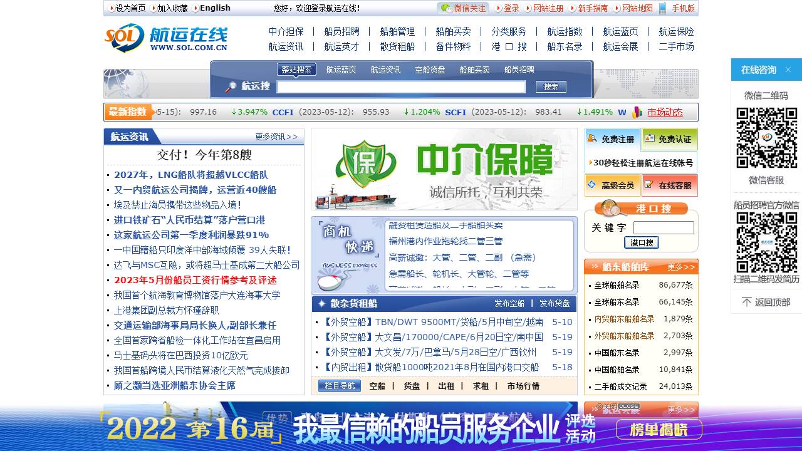This screenshot has height=451, width=802.
Task: Click the 商机快递 business express graphic
Action: pyautogui.click(x=347, y=255)
